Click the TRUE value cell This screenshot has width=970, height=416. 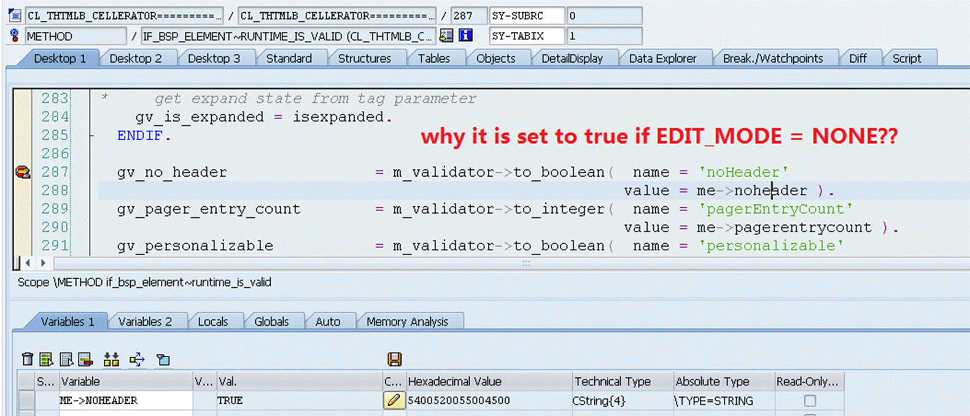tap(298, 401)
